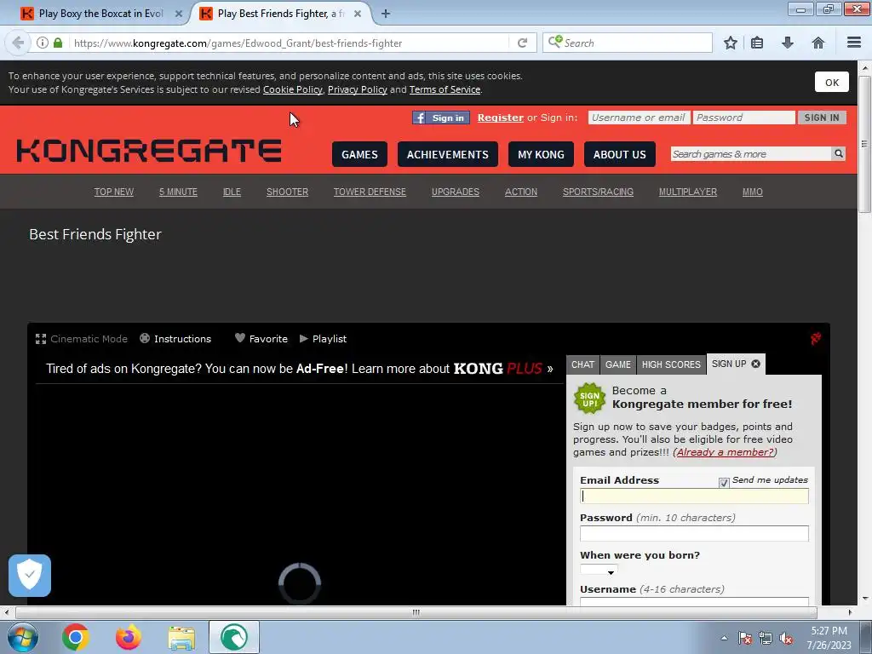872x654 pixels.
Task: Click the volume muted tray icon
Action: pos(786,639)
